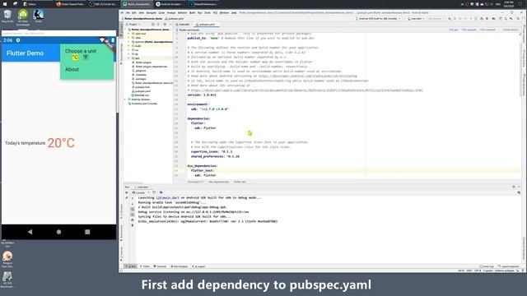This screenshot has height=296, width=527.
Task: Open the Build menu in Android Studio
Action: (x=192, y=13)
